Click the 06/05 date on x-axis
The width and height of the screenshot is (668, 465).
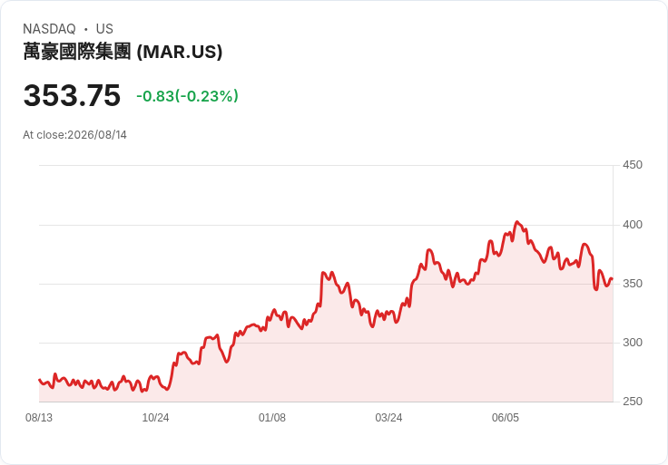506,418
